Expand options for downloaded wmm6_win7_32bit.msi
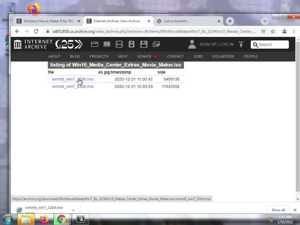 click(73, 210)
